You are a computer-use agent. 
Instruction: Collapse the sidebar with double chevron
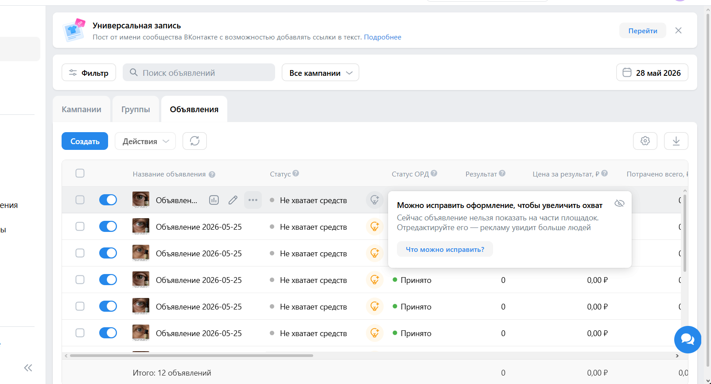pyautogui.click(x=28, y=368)
